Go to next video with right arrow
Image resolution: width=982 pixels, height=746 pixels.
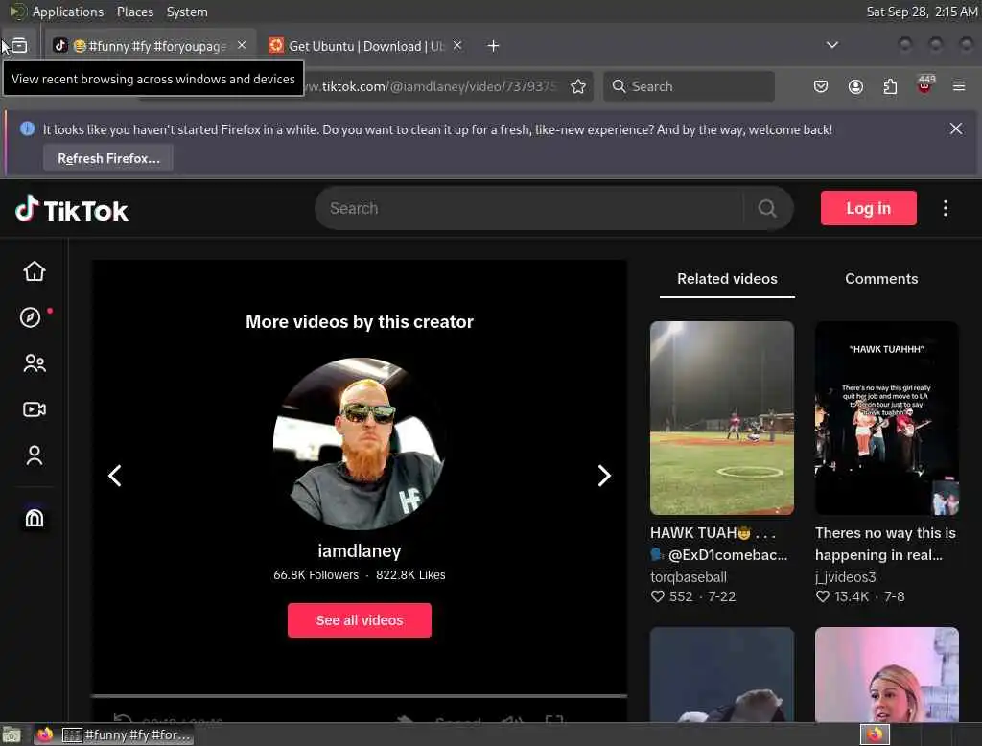604,476
